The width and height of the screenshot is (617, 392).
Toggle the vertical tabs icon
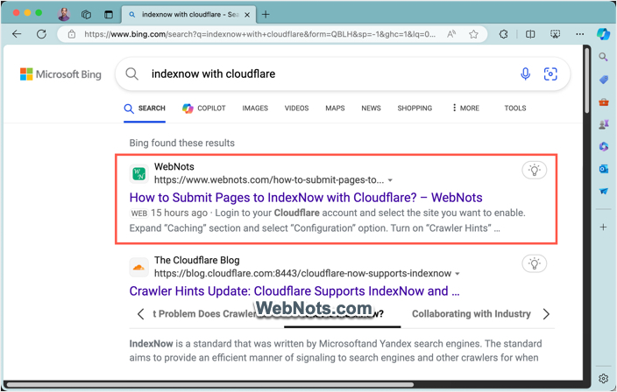point(108,15)
